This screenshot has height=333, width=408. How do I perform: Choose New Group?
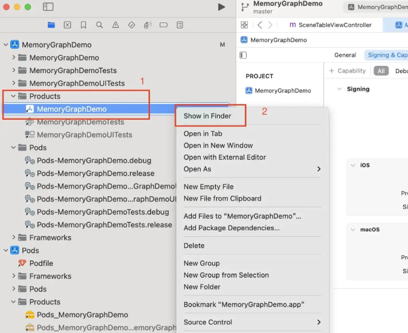202,263
